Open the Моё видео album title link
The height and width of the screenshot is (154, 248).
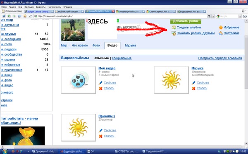[107, 68]
